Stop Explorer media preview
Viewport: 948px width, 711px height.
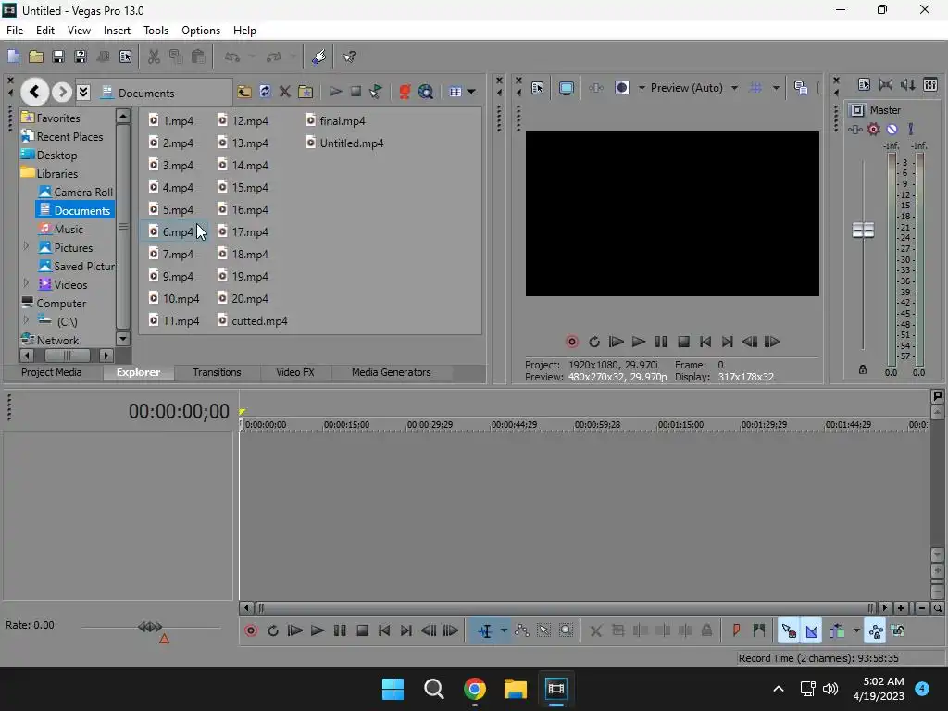pyautogui.click(x=355, y=92)
